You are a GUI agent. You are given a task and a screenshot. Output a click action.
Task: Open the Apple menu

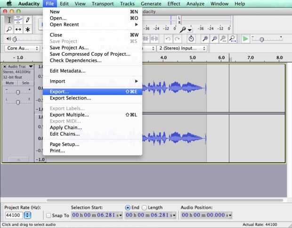9,4
